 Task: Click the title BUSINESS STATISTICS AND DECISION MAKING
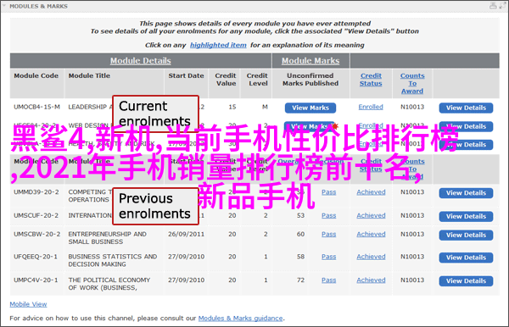[x=113, y=260]
